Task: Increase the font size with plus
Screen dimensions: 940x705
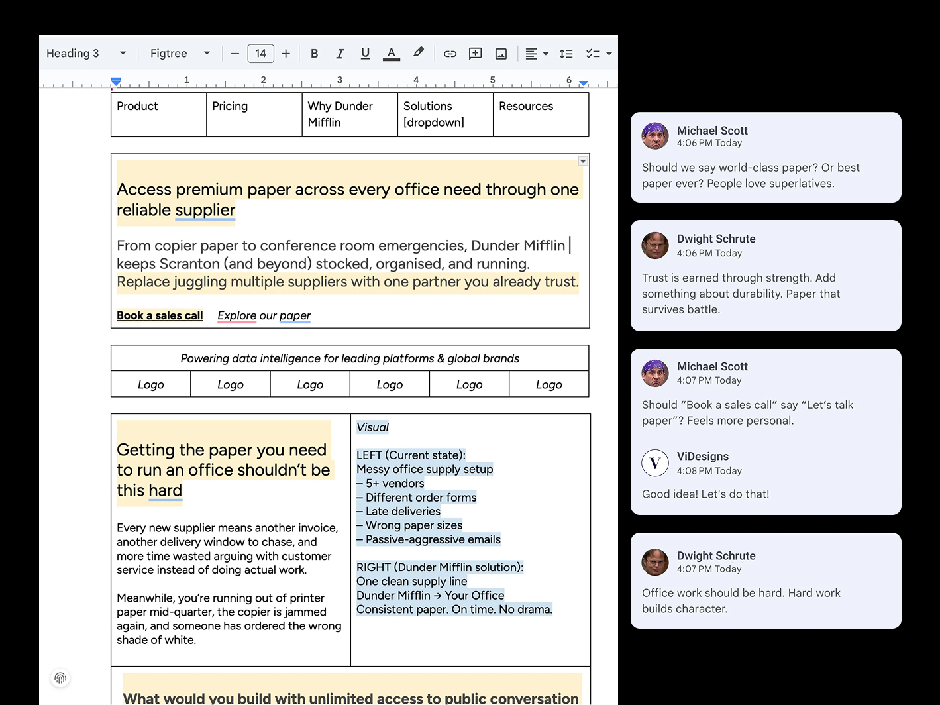Action: [x=286, y=54]
